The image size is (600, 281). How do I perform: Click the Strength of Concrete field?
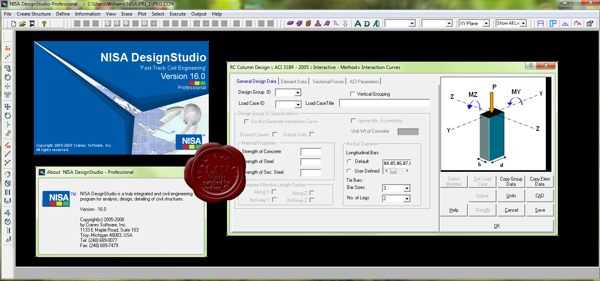point(311,151)
